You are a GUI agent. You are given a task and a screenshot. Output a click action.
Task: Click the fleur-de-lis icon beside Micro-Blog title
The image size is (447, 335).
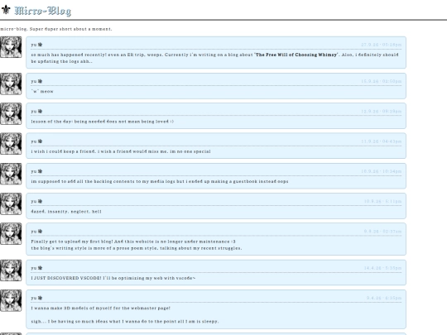coord(6,10)
